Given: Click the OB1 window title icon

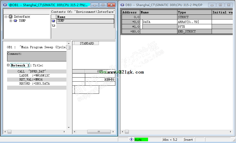Looking at the screenshot, I should (x=5, y=5).
